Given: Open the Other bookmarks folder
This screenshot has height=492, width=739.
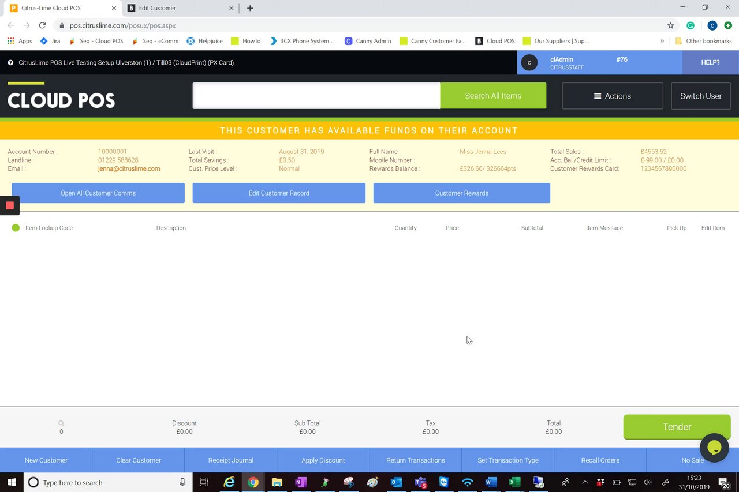Looking at the screenshot, I should click(703, 41).
